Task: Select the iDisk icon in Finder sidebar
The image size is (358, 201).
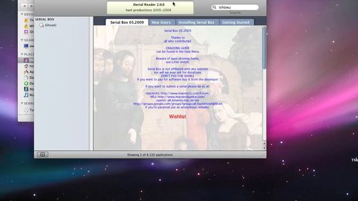Action: tap(26, 32)
